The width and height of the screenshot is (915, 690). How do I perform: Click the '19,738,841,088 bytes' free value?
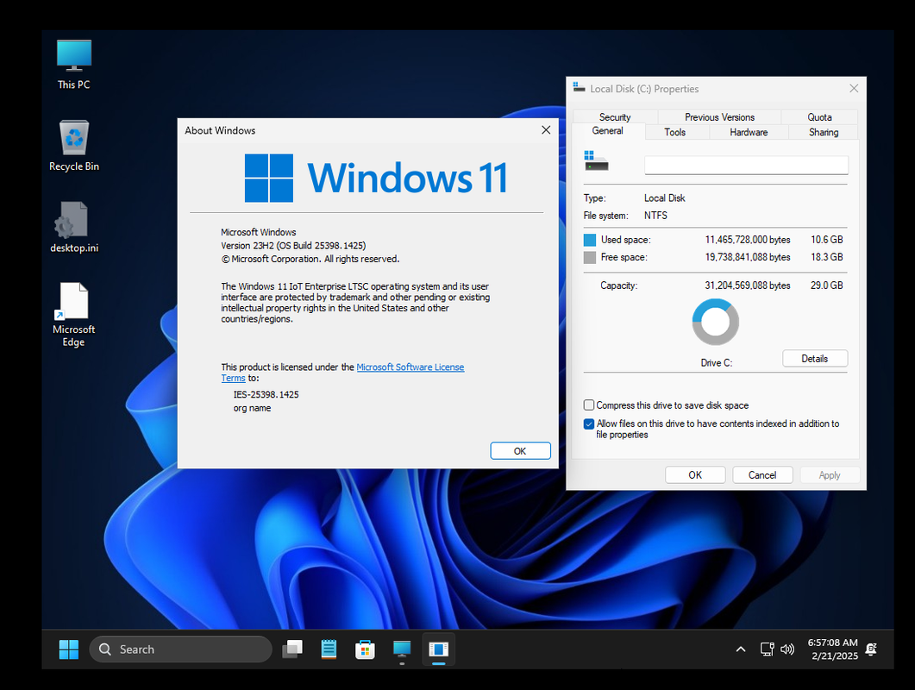(x=748, y=257)
